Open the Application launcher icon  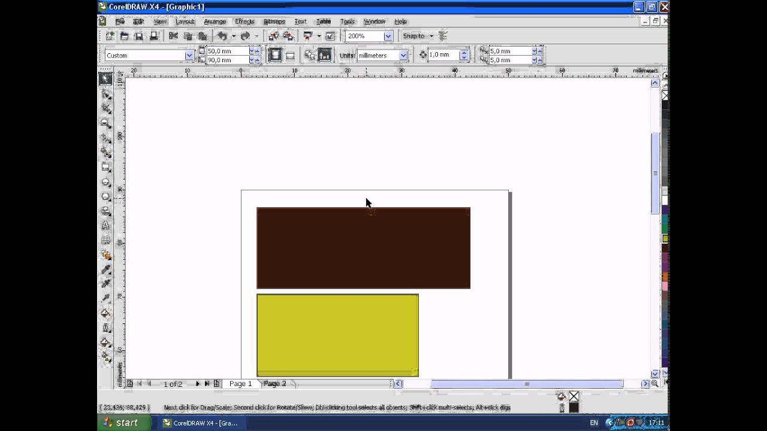click(308, 36)
